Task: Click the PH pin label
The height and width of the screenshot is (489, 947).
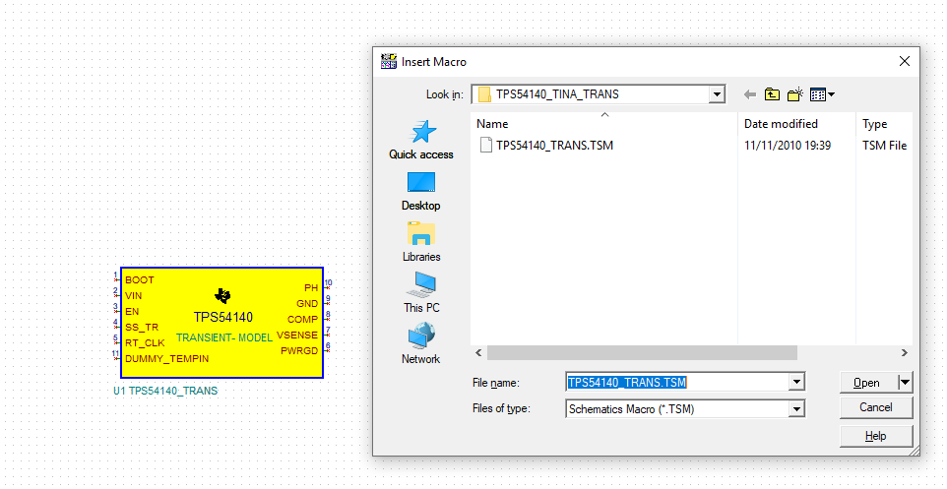Action: tap(311, 288)
